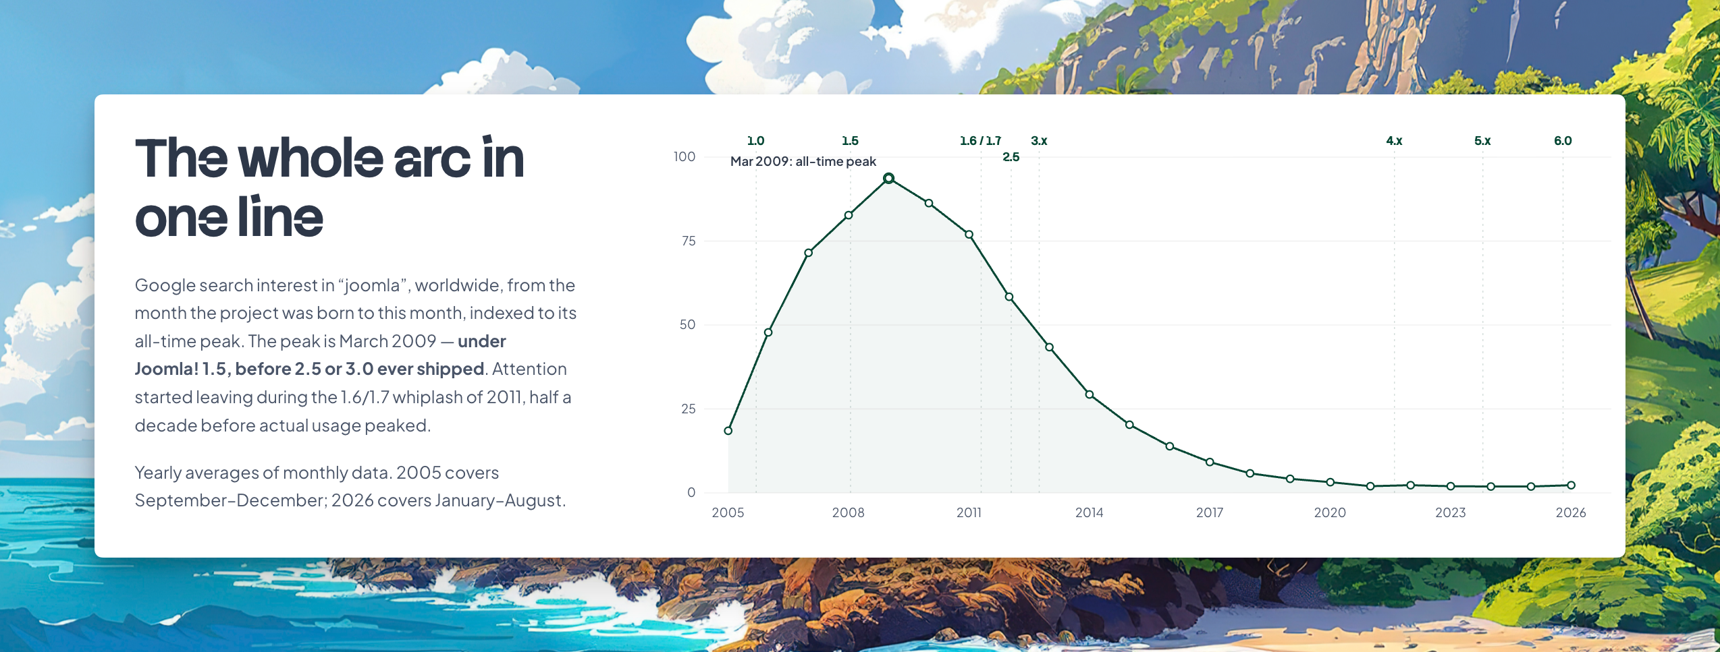Click the '5.x' version marker label
The height and width of the screenshot is (652, 1720).
[x=1482, y=141]
